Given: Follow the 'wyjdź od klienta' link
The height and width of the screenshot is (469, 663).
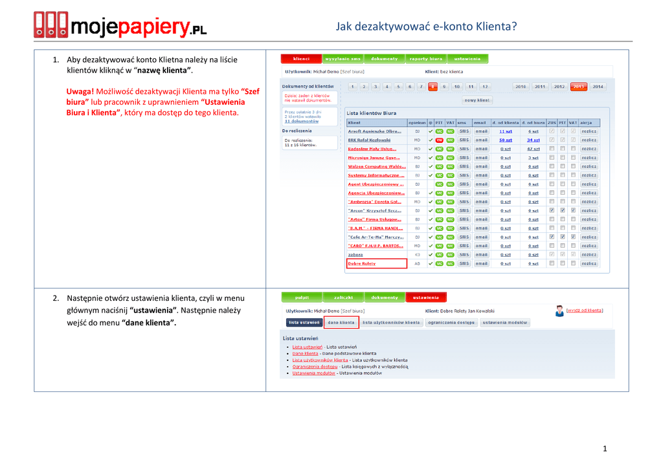Looking at the screenshot, I should pyautogui.click(x=584, y=311).
